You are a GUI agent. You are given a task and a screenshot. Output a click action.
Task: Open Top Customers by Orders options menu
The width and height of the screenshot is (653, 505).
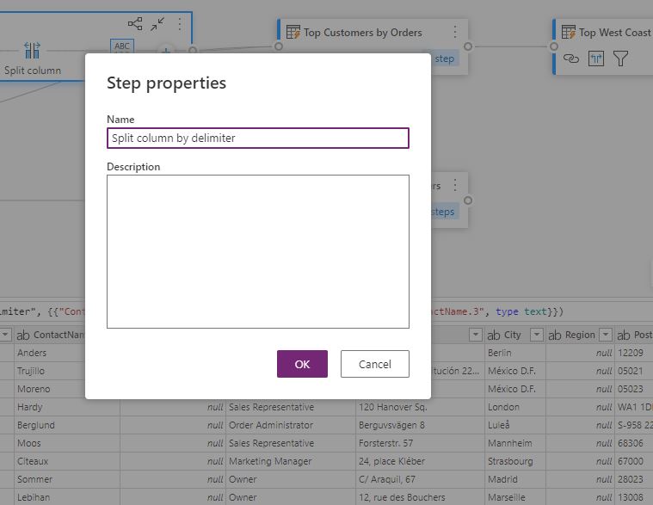point(455,33)
